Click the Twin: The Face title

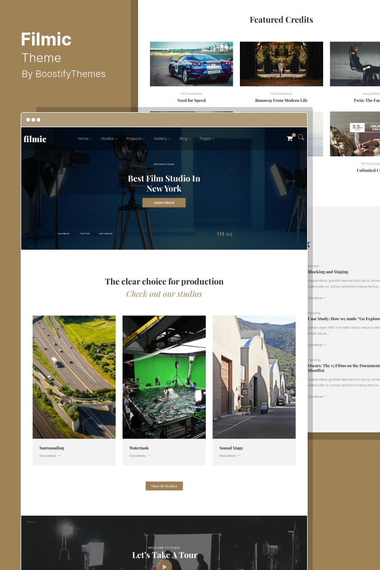(x=367, y=100)
